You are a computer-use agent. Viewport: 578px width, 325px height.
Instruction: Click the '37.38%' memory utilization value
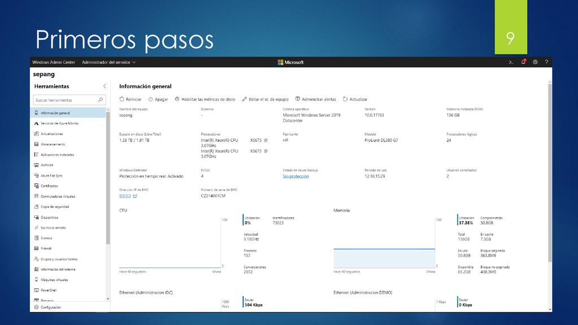[466, 223]
